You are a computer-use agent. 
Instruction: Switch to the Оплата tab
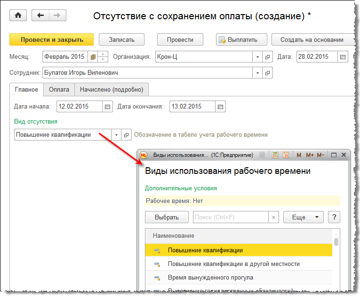[59, 89]
